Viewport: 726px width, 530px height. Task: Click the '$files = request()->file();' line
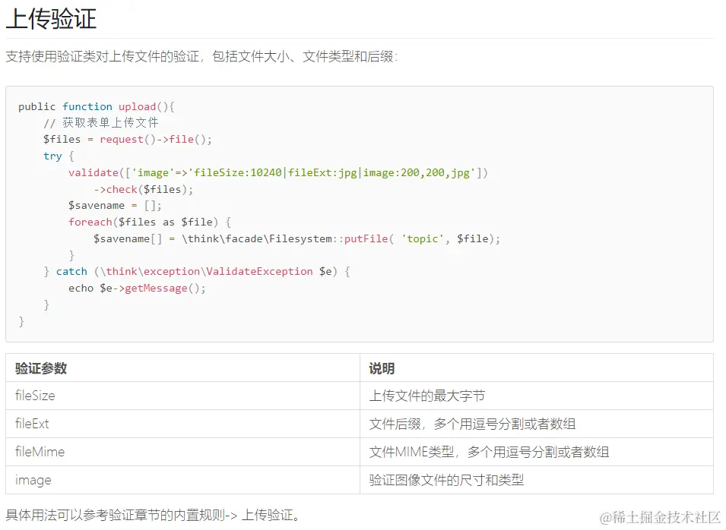click(x=128, y=139)
